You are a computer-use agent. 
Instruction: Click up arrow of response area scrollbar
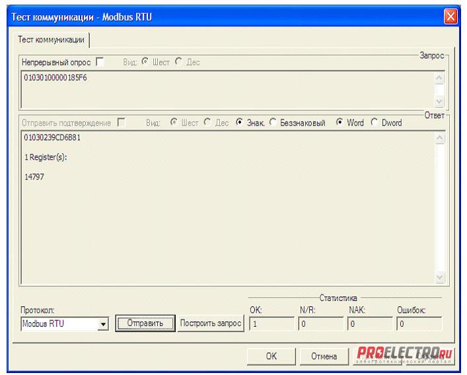click(x=440, y=139)
